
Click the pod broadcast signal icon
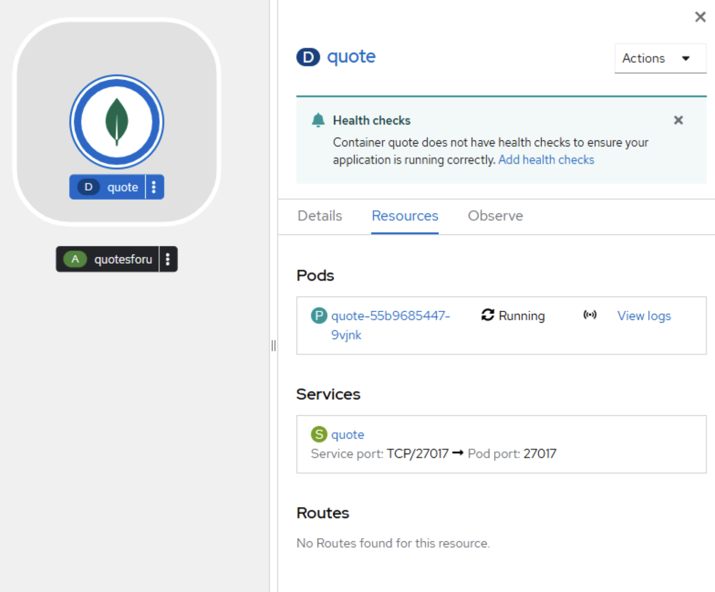pyautogui.click(x=589, y=315)
